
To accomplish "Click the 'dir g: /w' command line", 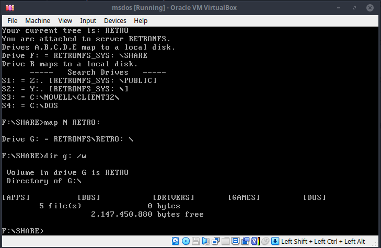I will click(x=44, y=156).
